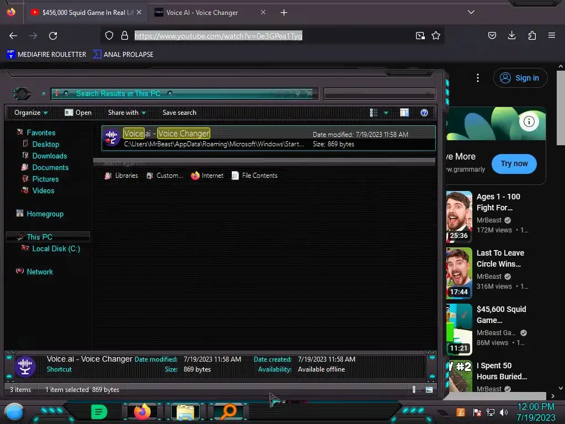
Task: Toggle the preview pane icon
Action: [404, 113]
